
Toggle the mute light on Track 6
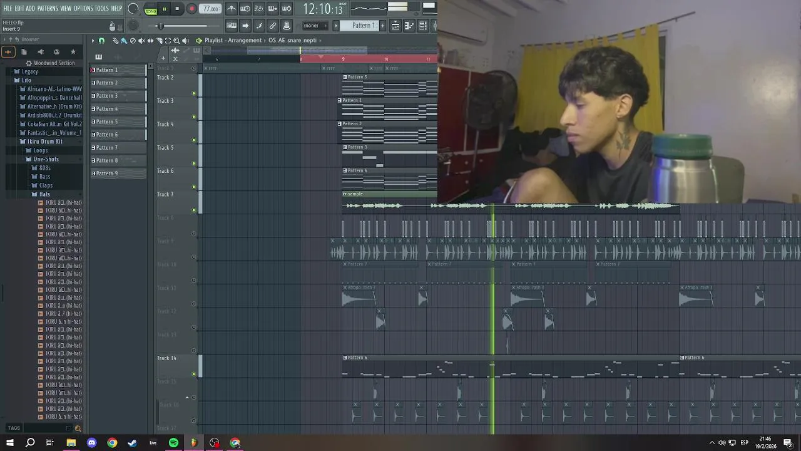pyautogui.click(x=194, y=187)
